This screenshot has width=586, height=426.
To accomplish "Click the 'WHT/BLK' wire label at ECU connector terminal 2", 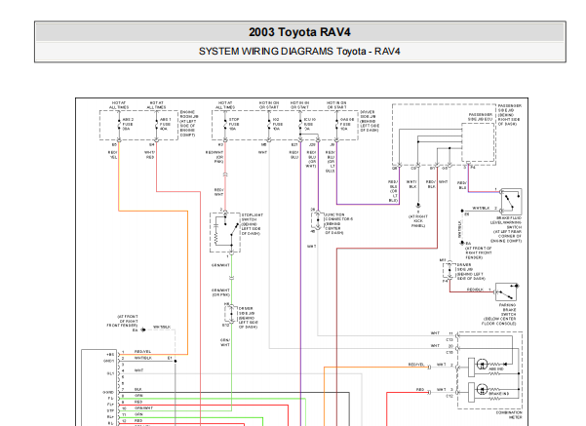I will [143, 358].
